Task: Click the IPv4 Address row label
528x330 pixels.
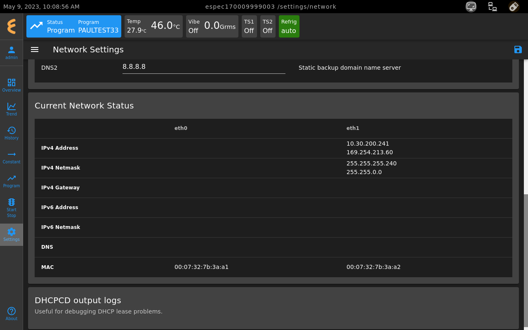Action: coord(60,148)
